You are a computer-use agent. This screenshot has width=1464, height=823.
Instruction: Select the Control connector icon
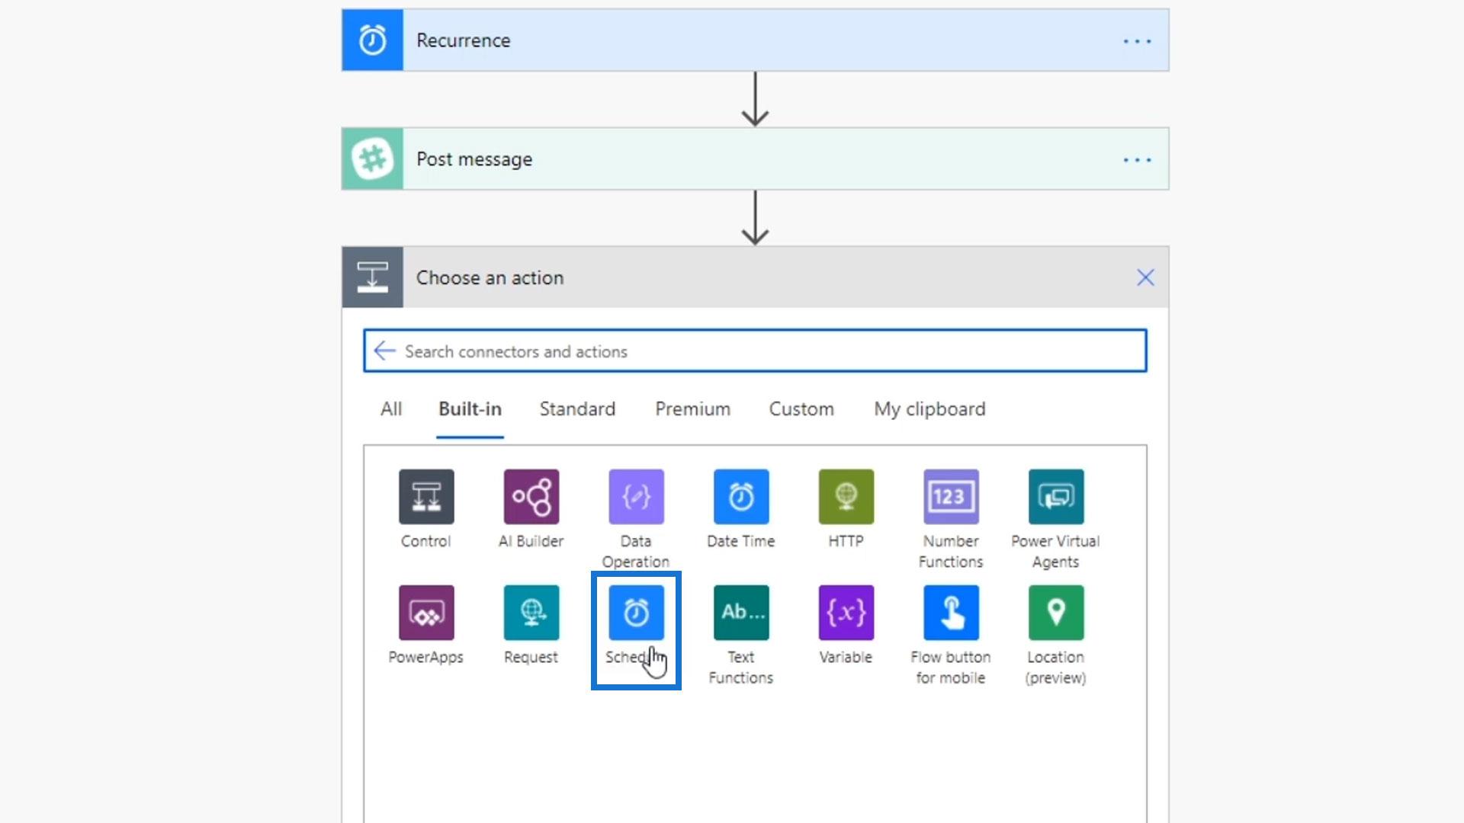426,497
